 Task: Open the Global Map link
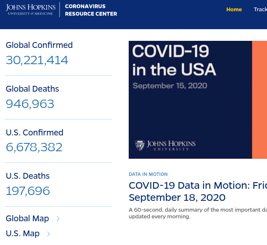coord(27,218)
